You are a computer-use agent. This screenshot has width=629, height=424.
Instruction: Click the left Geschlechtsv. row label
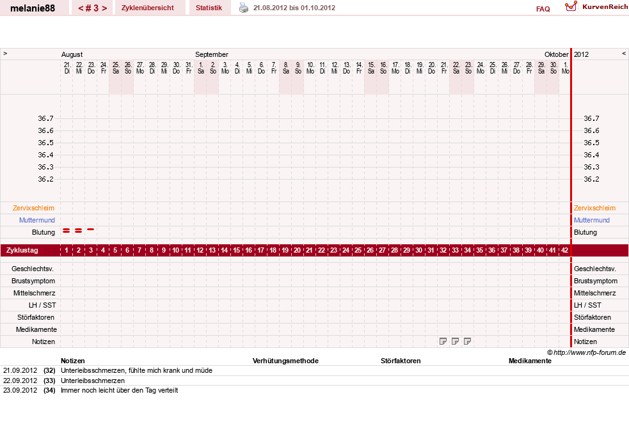33,269
